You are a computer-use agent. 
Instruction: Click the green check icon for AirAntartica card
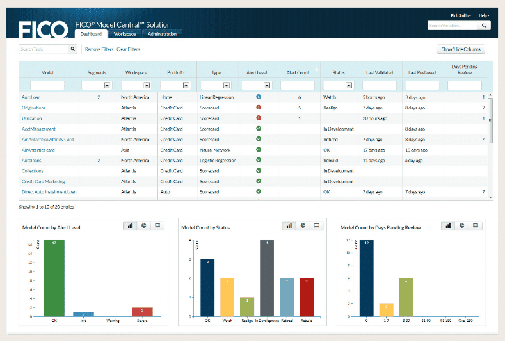click(259, 150)
